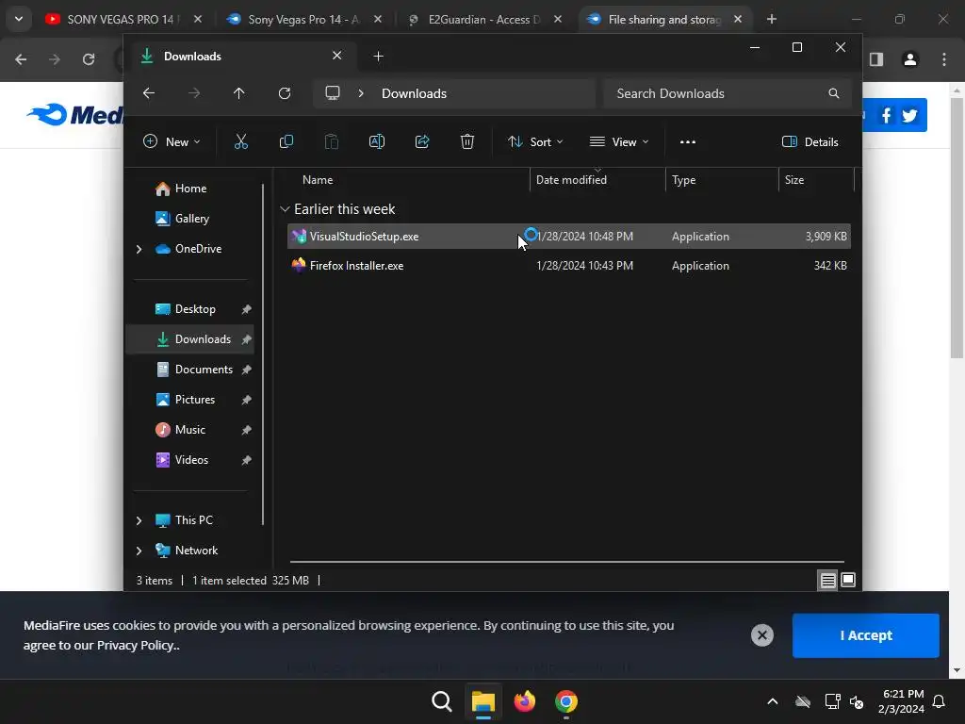Screen dimensions: 965x724
Task: Open the Sort dropdown menu
Action: coord(535,142)
